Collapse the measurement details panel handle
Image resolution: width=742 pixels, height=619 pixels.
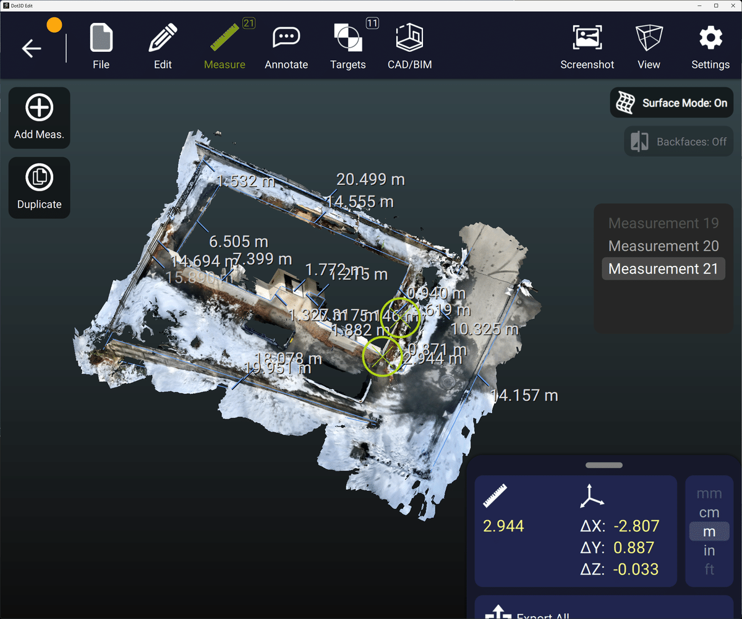[603, 464]
